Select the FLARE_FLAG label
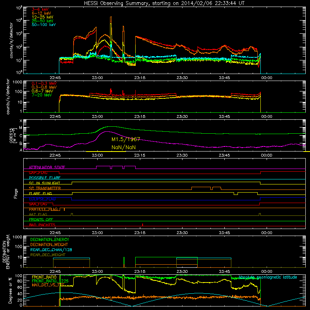310x310 pixels. pos(40,193)
